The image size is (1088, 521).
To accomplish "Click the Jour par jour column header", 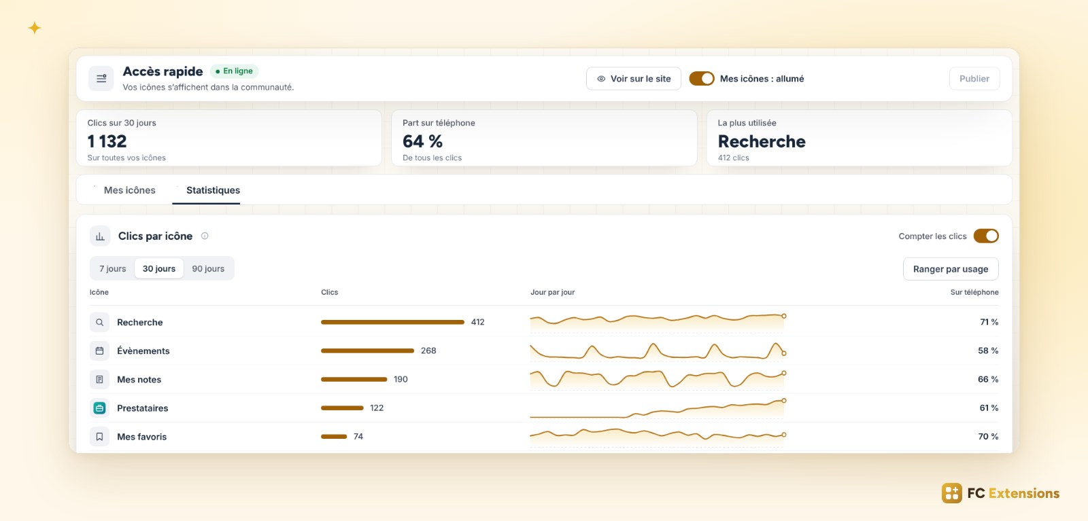I will point(552,292).
